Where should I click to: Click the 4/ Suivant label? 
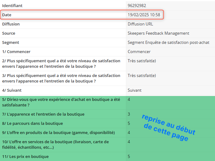click(x=12, y=90)
